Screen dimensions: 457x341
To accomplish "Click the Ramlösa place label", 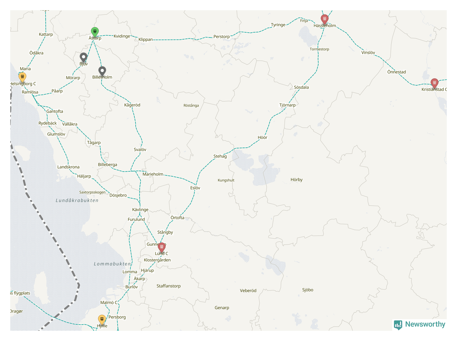I will pyautogui.click(x=30, y=92).
